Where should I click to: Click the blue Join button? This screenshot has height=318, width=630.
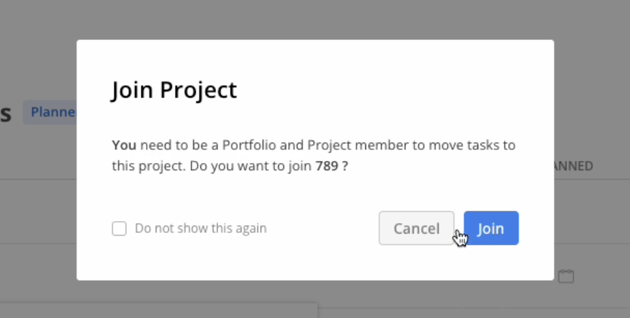(x=491, y=228)
